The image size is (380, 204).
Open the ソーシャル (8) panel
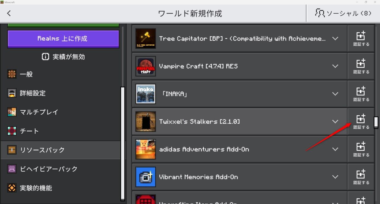[x=343, y=13]
